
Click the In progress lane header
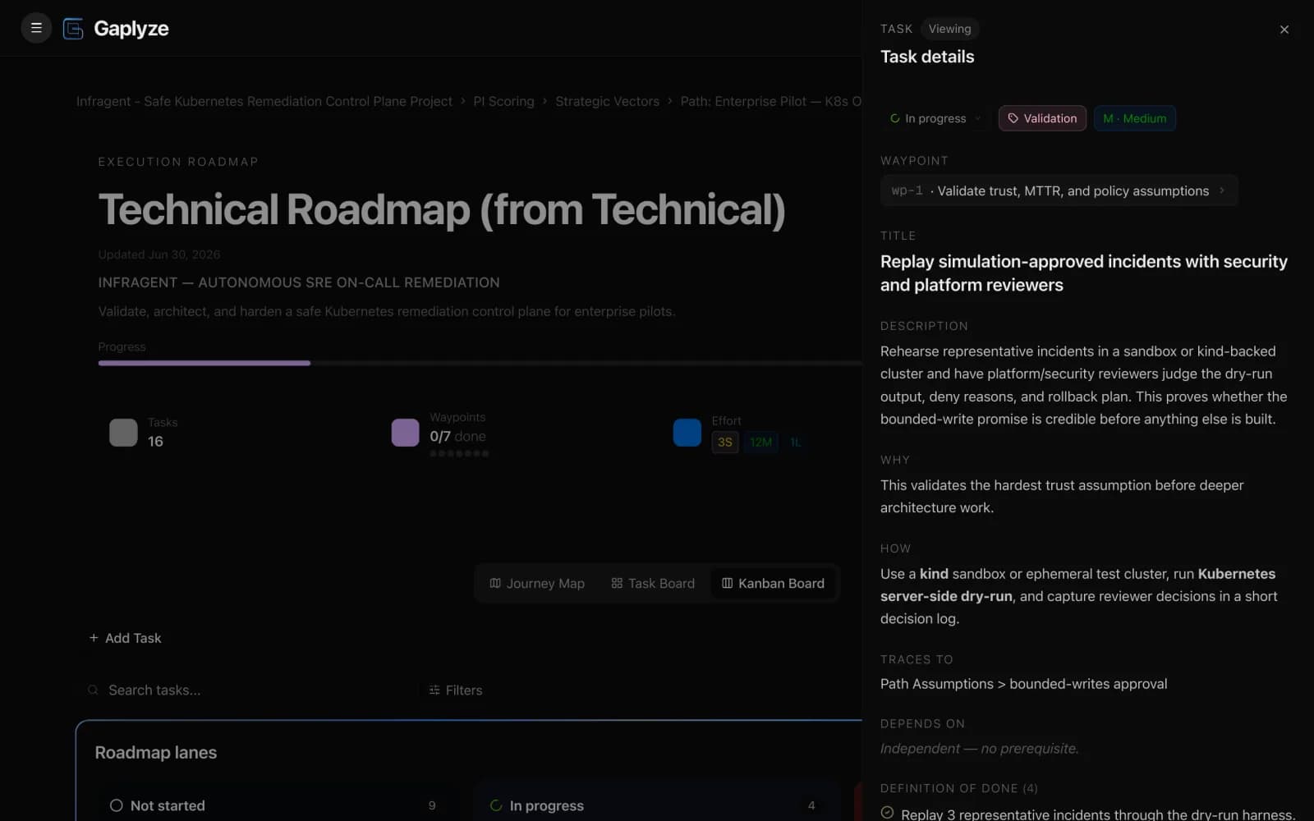(x=657, y=805)
